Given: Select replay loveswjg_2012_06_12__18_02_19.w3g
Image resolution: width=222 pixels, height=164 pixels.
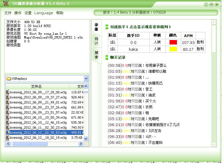Looking at the screenshot, I should [38, 138].
